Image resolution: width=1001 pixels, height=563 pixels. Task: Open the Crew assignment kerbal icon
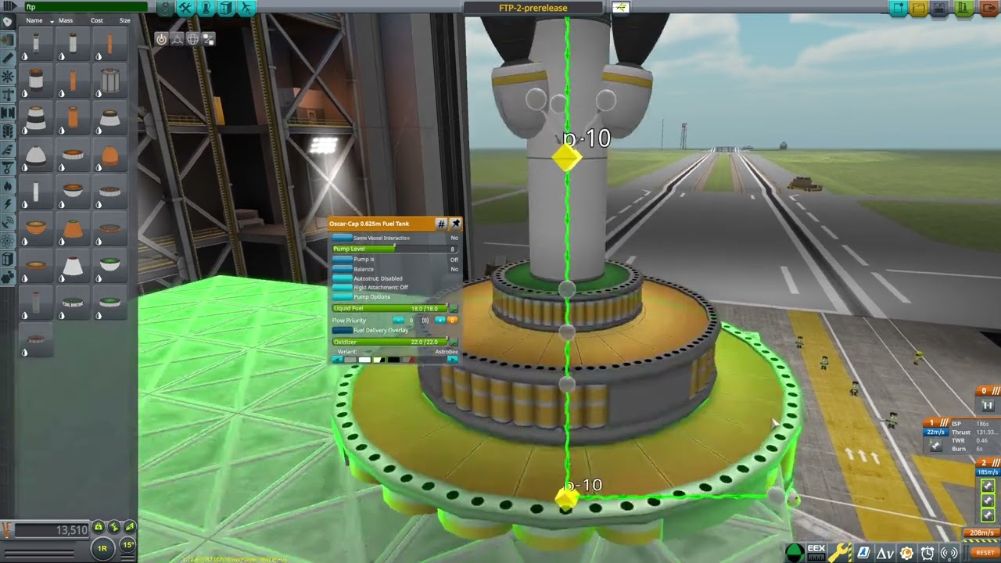(x=206, y=9)
